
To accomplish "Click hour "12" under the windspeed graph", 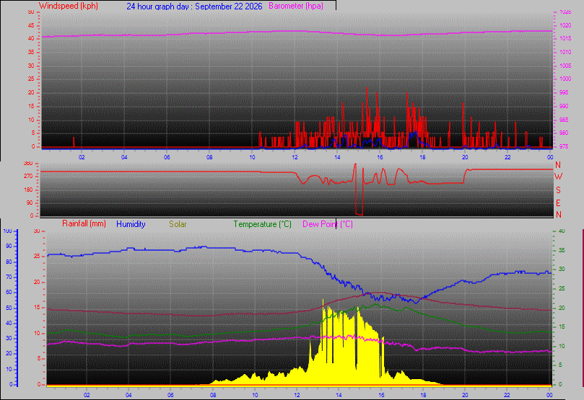I will tap(295, 157).
